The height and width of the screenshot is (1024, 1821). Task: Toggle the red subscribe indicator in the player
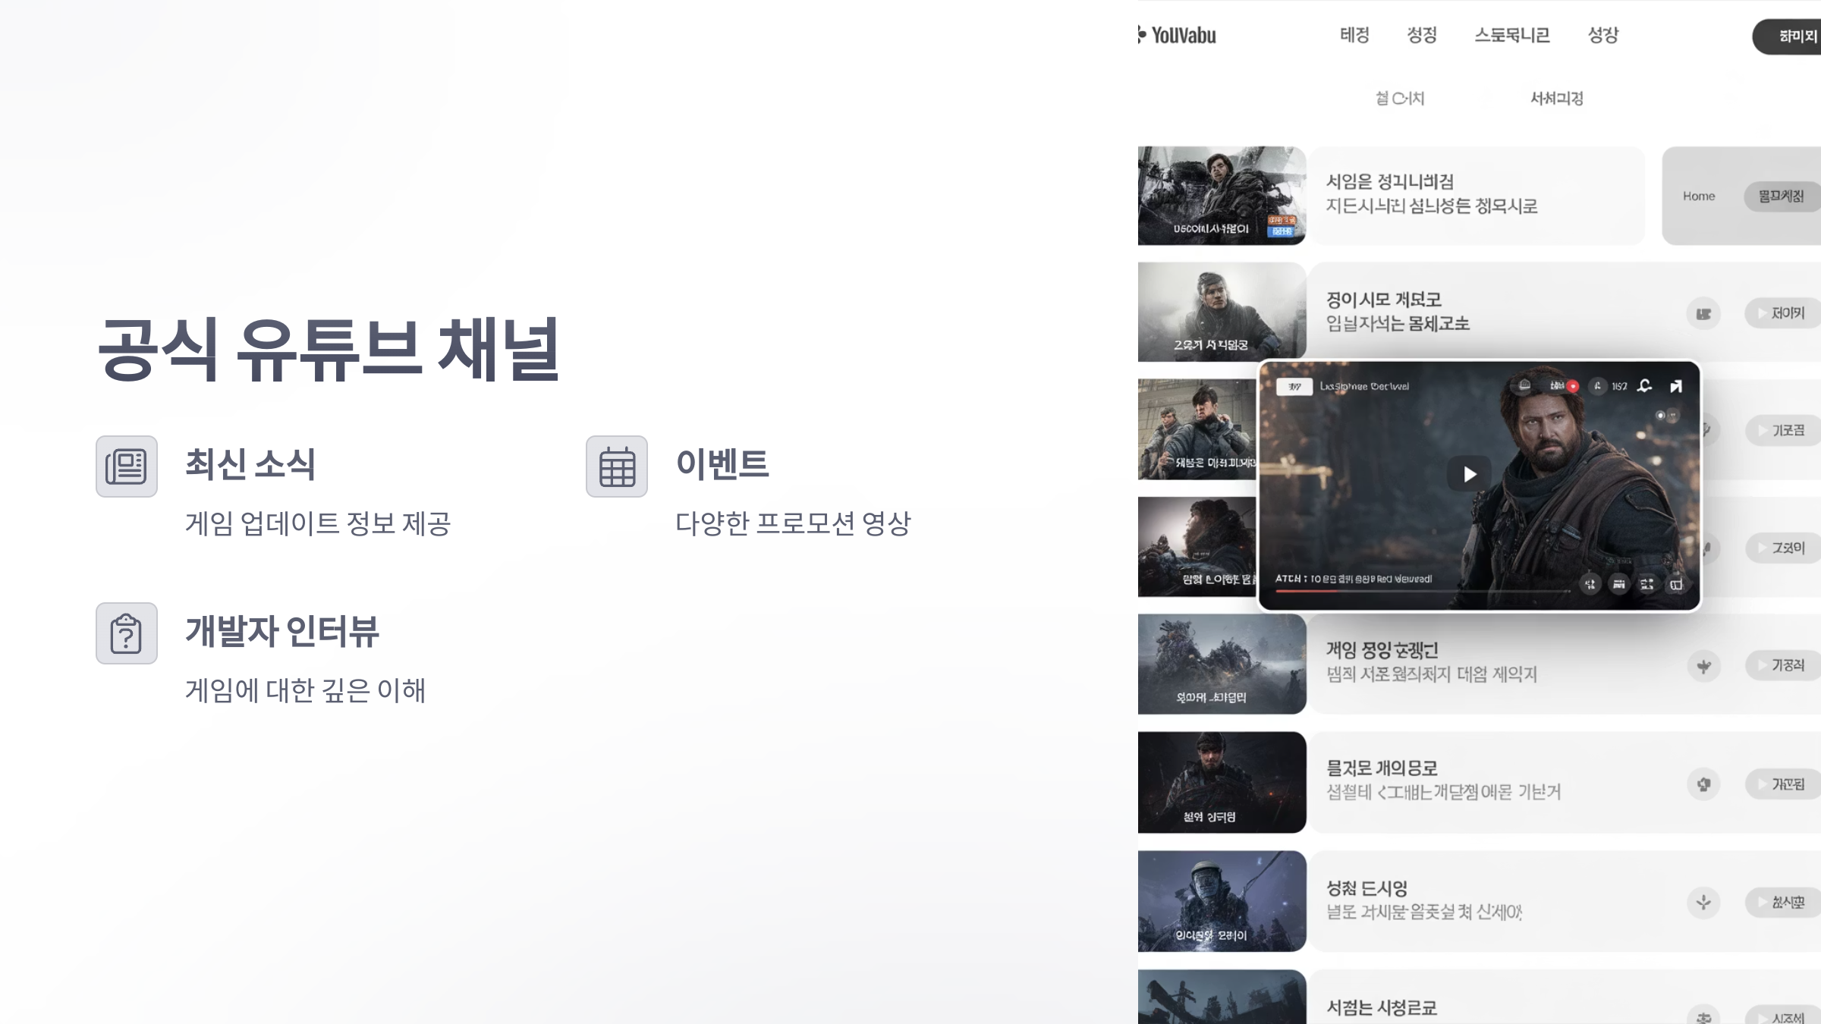[1573, 387]
